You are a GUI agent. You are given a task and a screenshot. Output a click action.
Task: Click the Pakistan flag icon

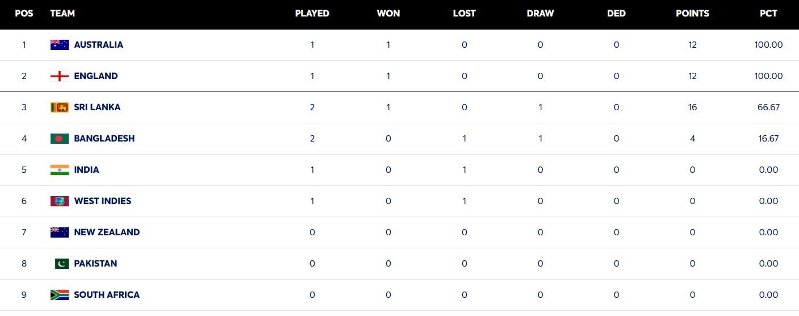click(x=60, y=264)
